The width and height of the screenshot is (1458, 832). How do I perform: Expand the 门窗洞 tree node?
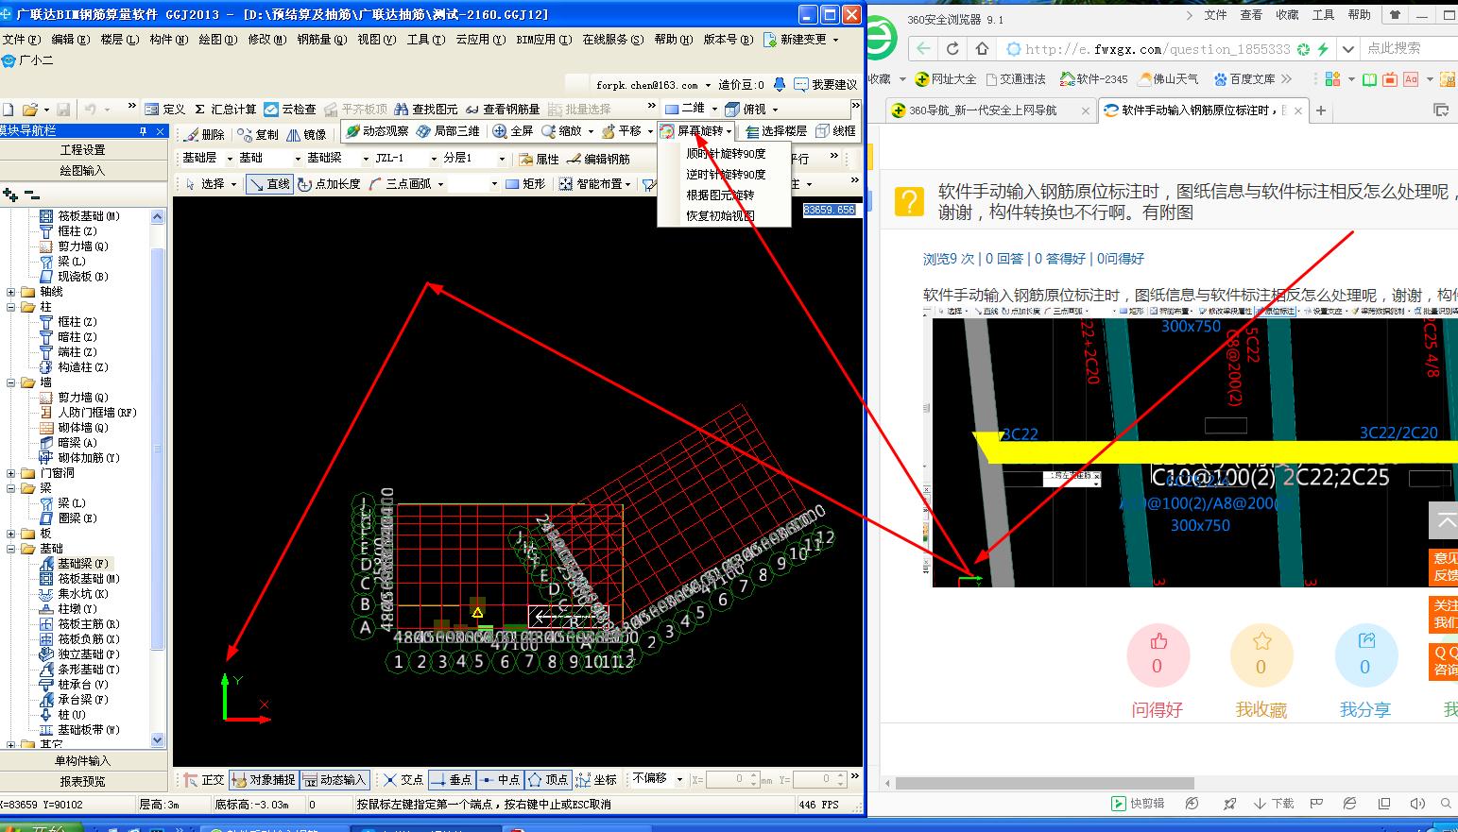[x=10, y=473]
